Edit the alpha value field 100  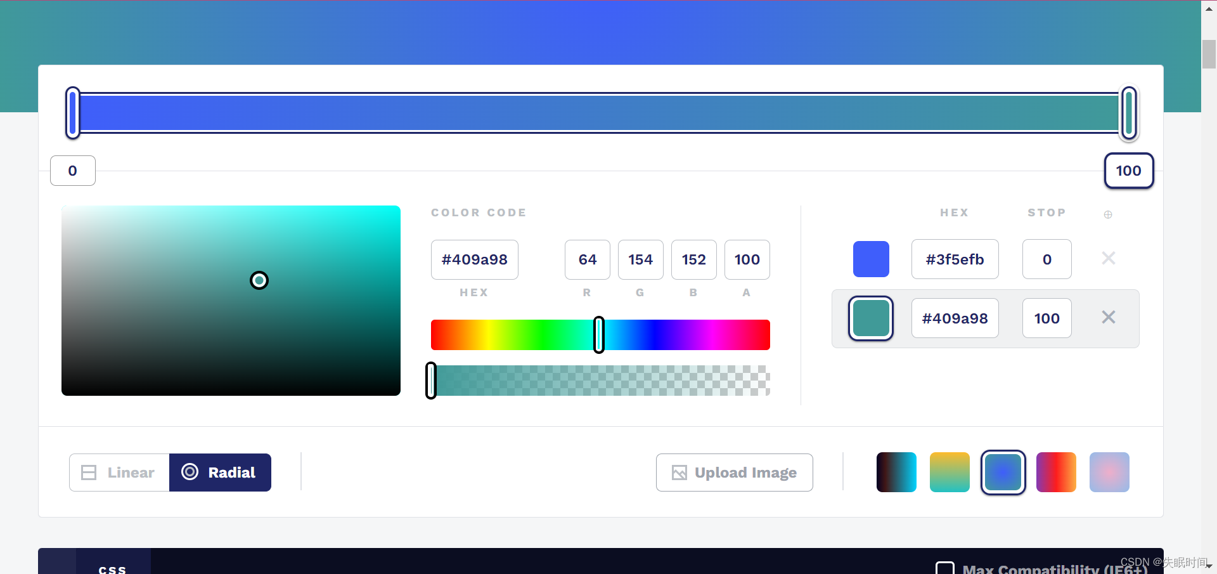click(747, 259)
